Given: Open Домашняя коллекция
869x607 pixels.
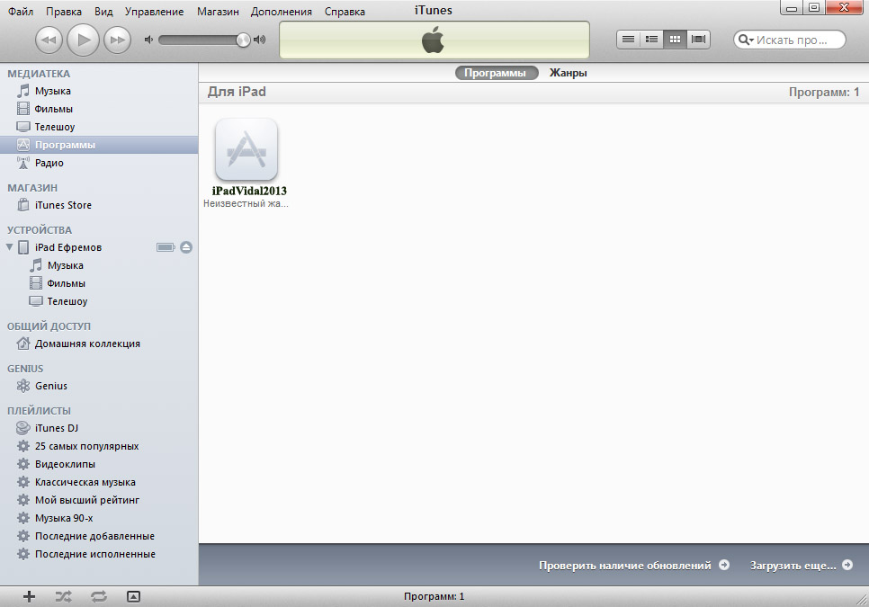Looking at the screenshot, I should point(99,344).
